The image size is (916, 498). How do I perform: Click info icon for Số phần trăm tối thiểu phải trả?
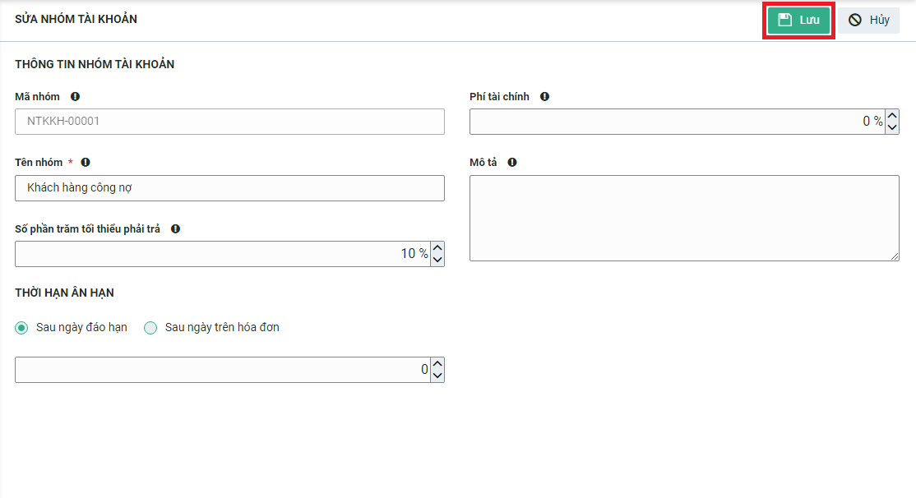pyautogui.click(x=175, y=228)
